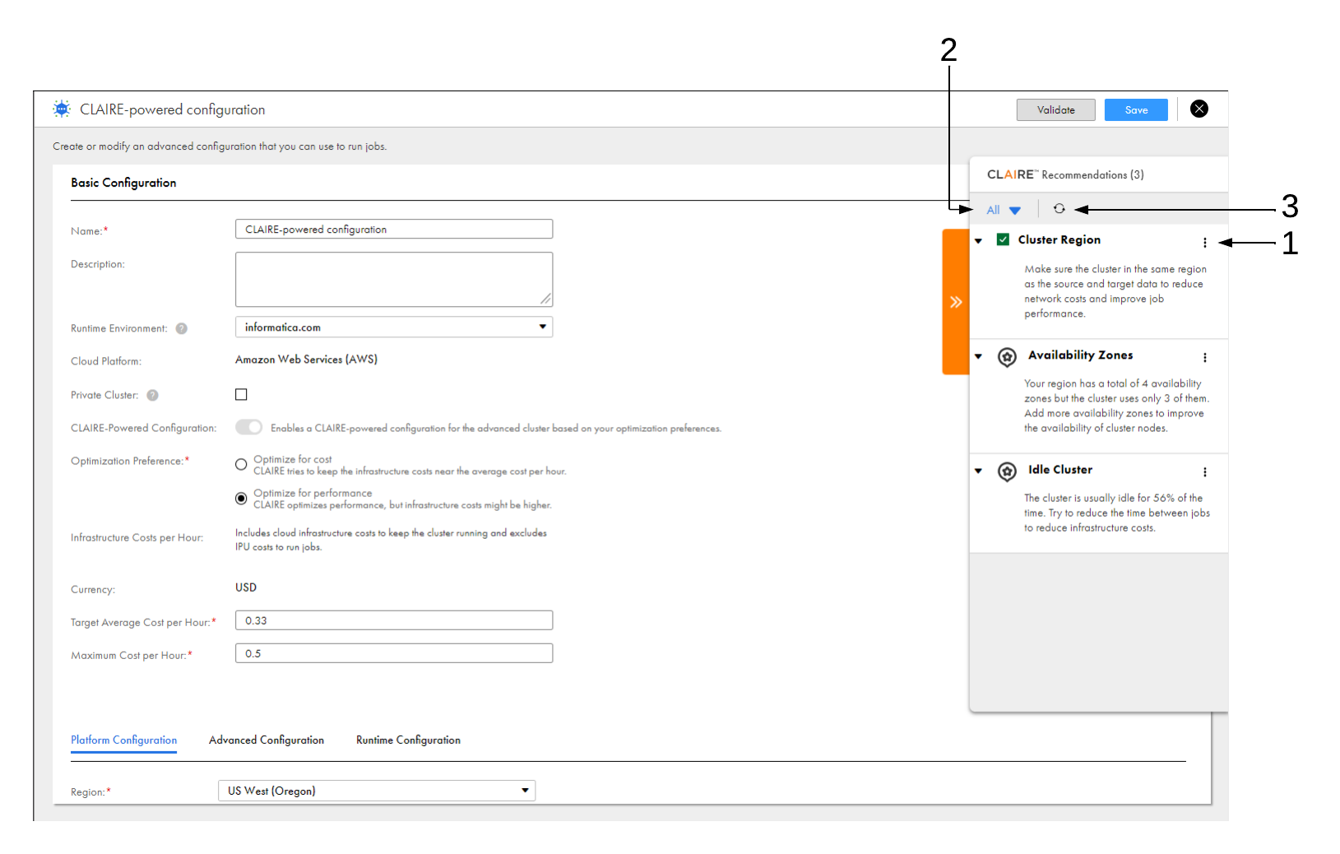Collapse recommendations panel with orange chevron tab
The height and width of the screenshot is (854, 1340).
(x=956, y=302)
